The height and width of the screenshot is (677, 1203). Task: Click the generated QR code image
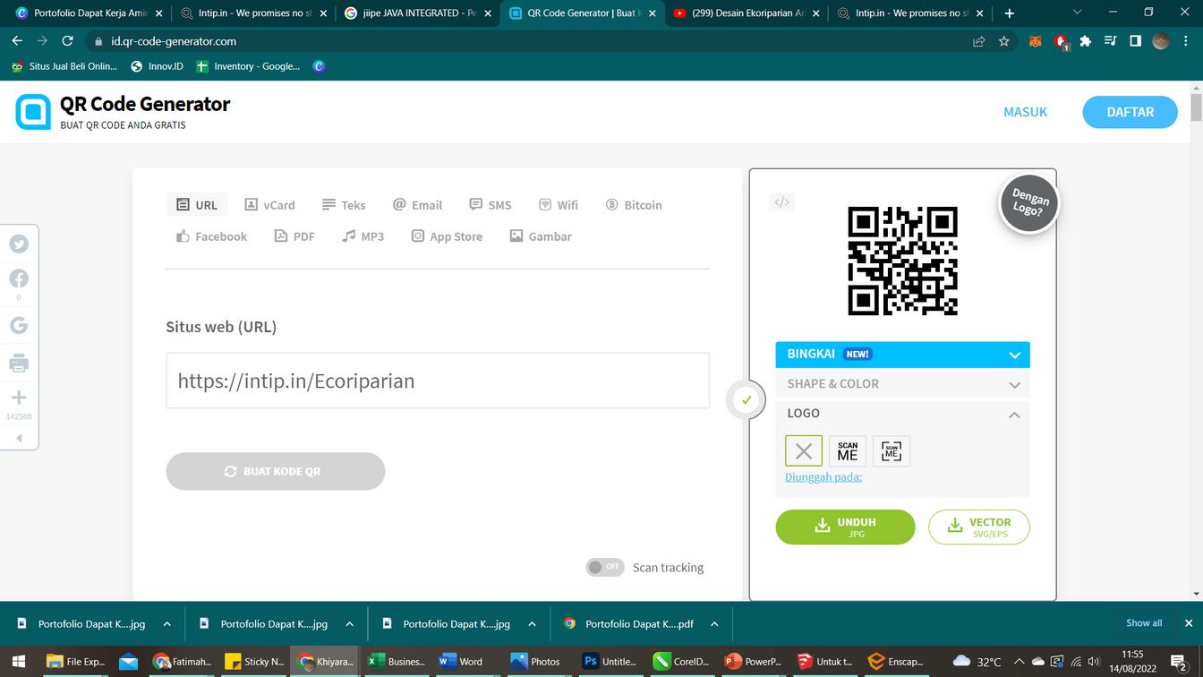coord(902,261)
